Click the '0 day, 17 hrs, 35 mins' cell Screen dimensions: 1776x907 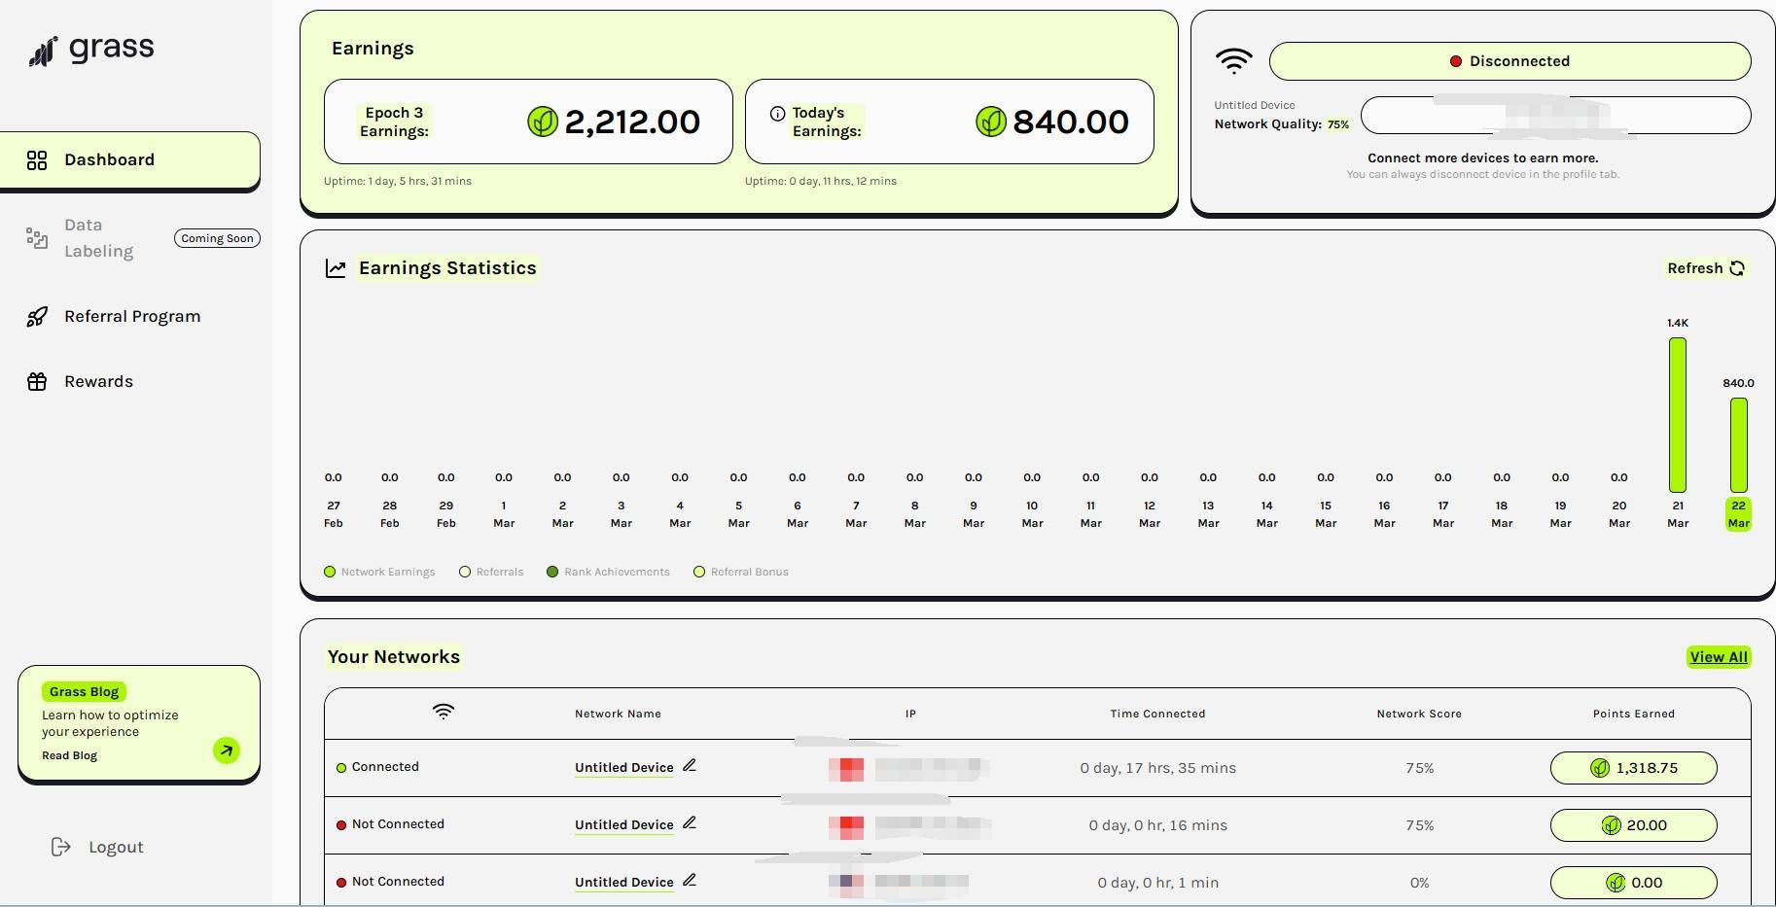point(1157,768)
